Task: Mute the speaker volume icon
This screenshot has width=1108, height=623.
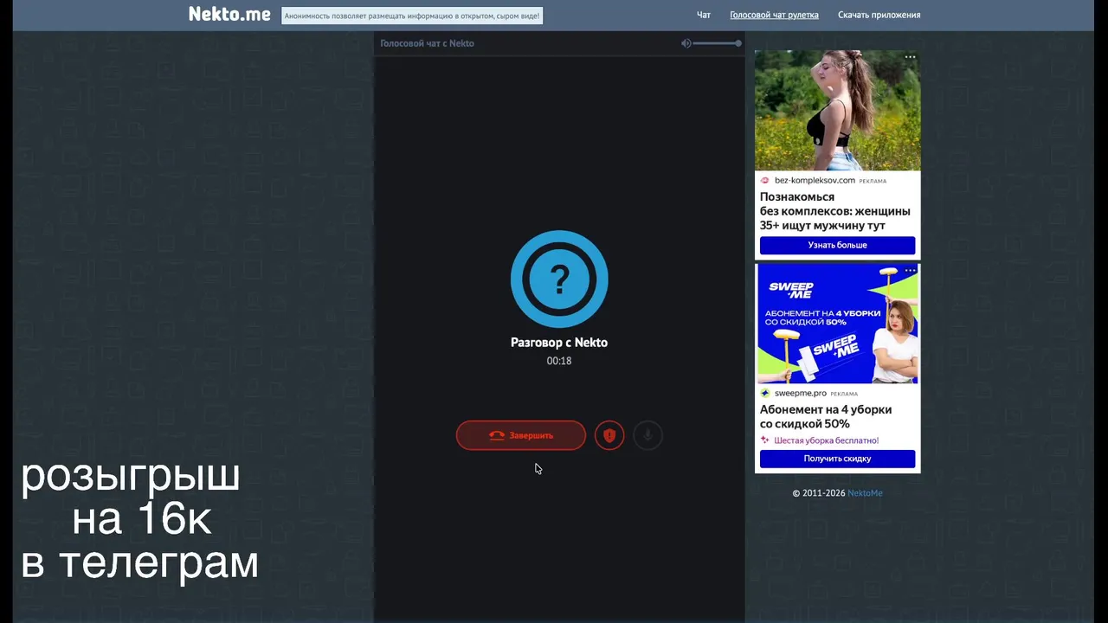Action: tap(686, 43)
